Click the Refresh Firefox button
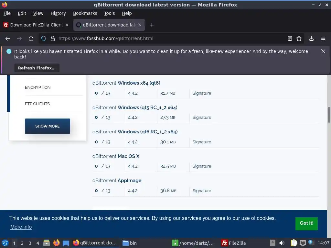 pyautogui.click(x=37, y=68)
